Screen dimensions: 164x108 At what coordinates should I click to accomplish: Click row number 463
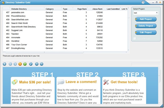pos(8,34)
